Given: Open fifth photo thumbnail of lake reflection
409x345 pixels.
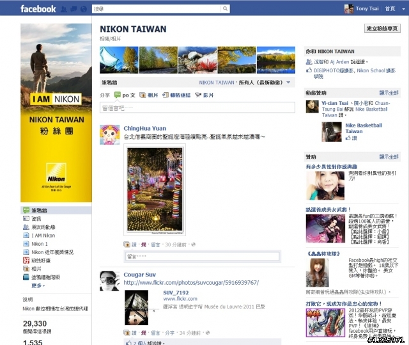Looking at the screenshot, I should (x=276, y=60).
